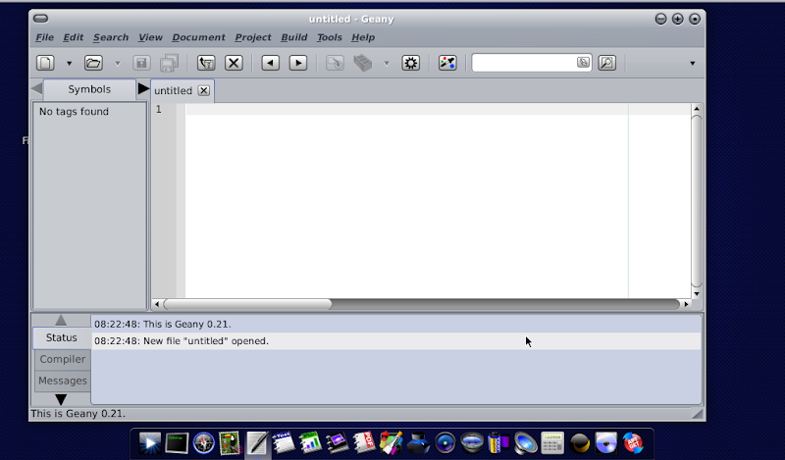Image resolution: width=785 pixels, height=460 pixels.
Task: Close the untitled tab with its X
Action: [204, 90]
